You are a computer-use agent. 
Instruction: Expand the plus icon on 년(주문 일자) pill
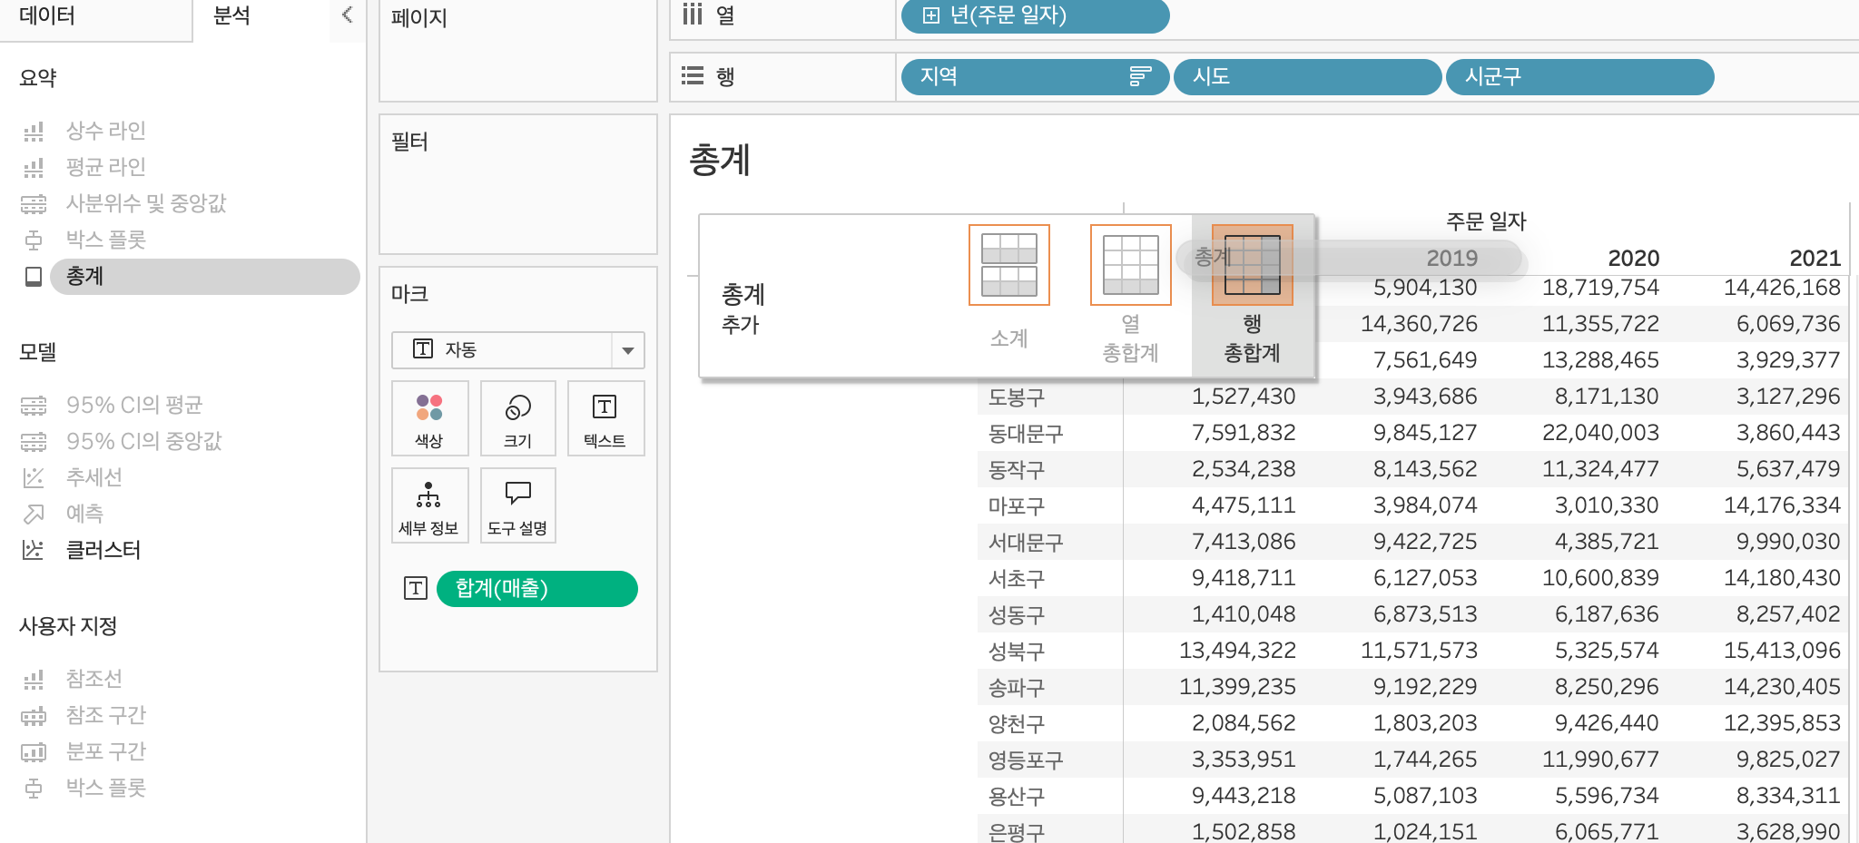tap(930, 15)
